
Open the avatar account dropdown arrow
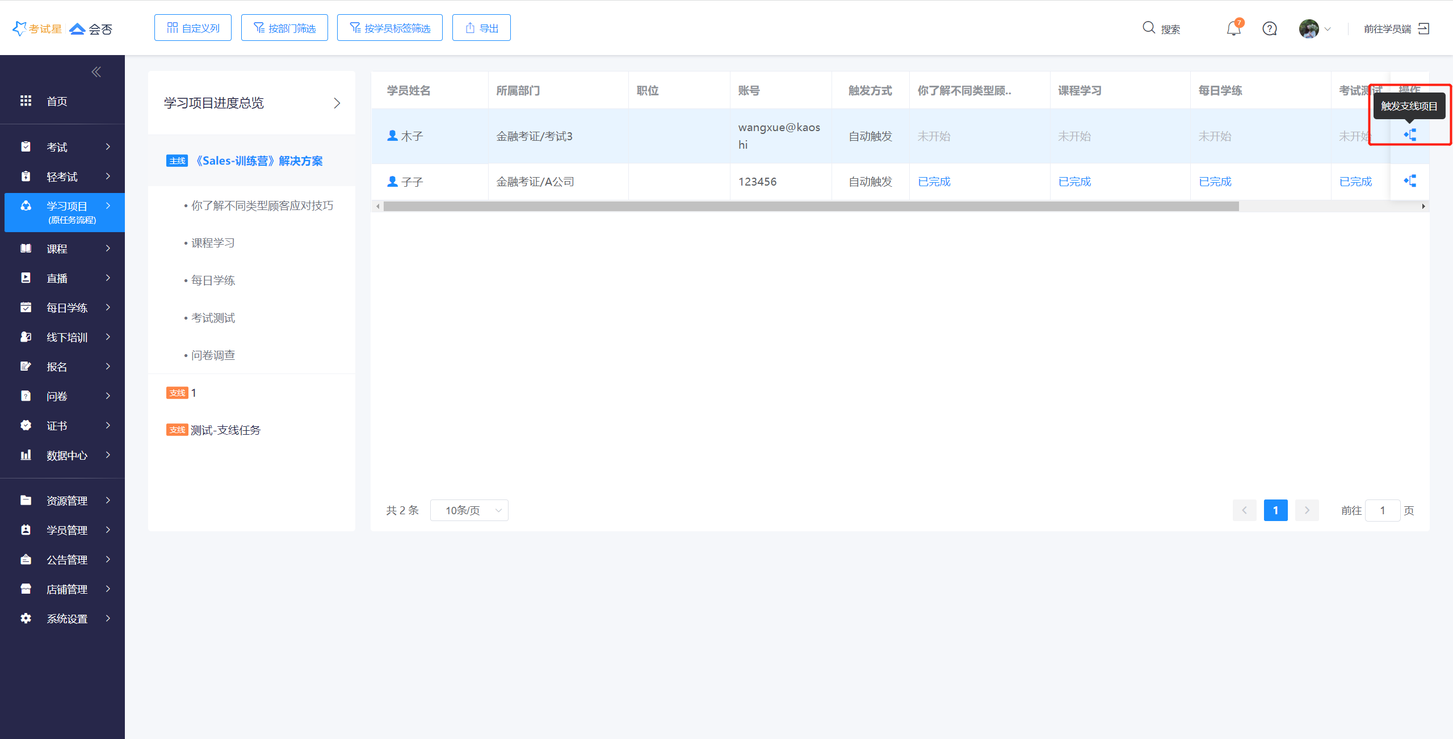pos(1328,29)
